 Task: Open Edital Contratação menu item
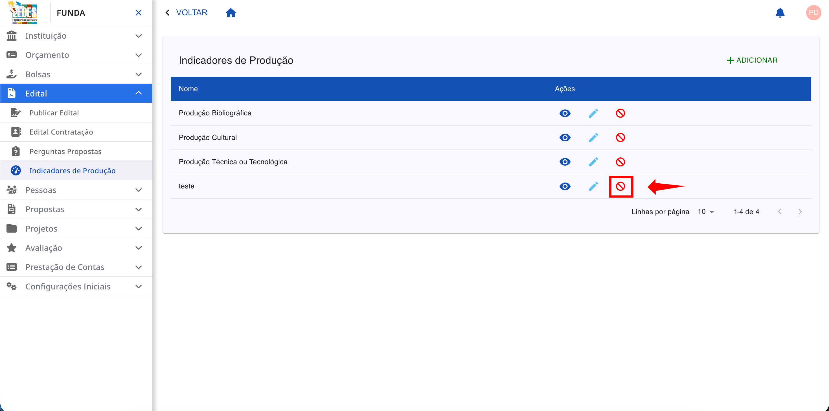pyautogui.click(x=76, y=132)
